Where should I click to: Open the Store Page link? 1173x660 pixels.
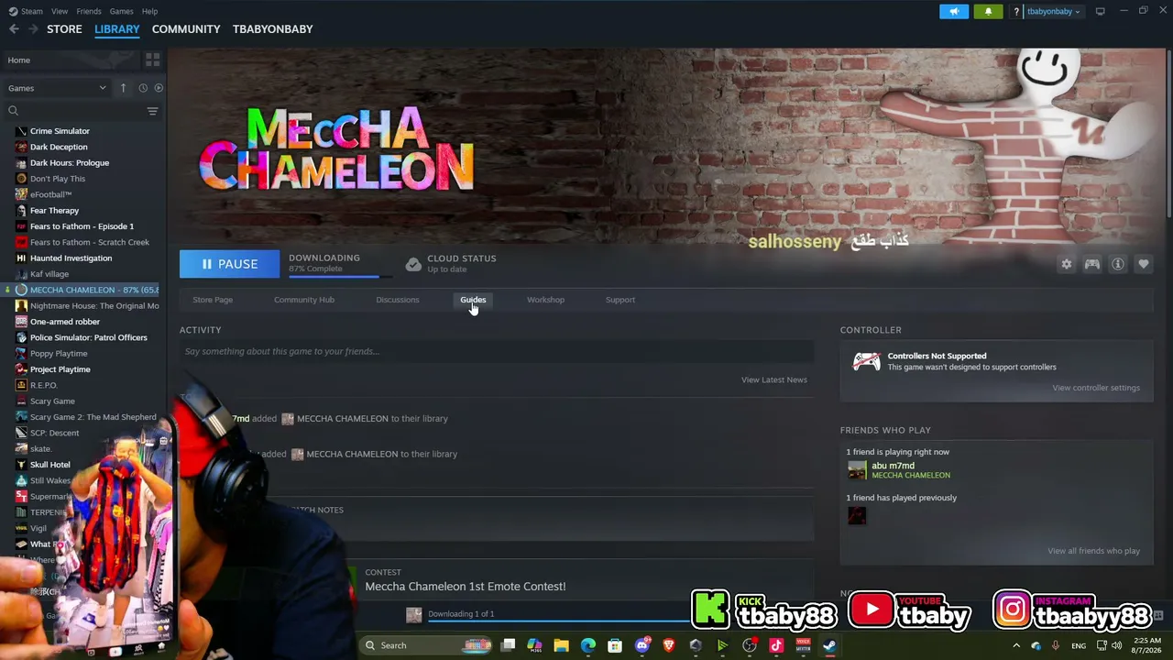point(213,300)
